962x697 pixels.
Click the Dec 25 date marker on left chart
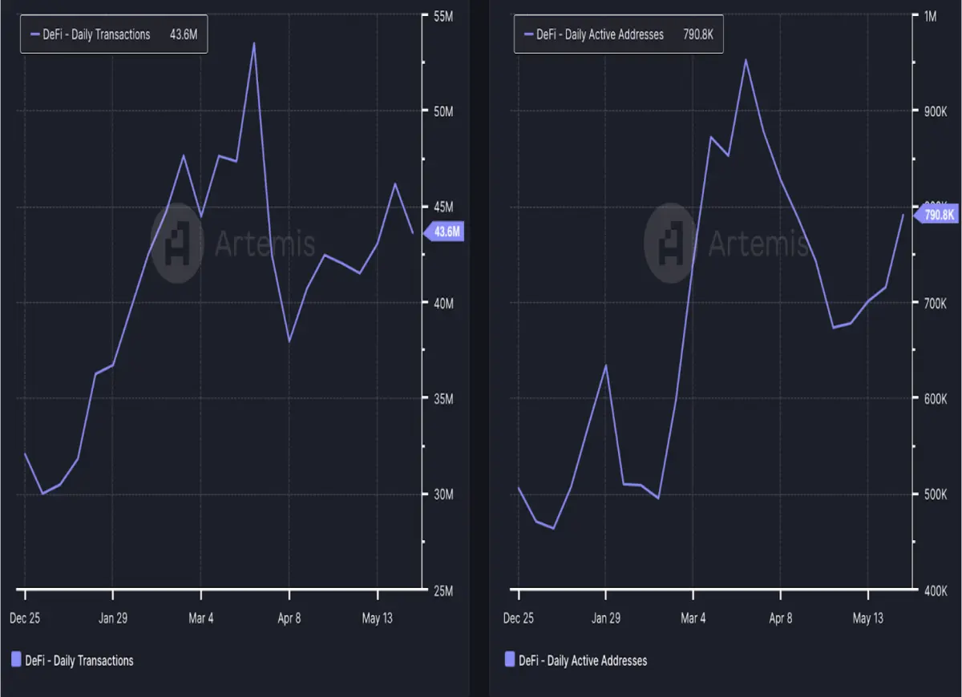(x=24, y=618)
